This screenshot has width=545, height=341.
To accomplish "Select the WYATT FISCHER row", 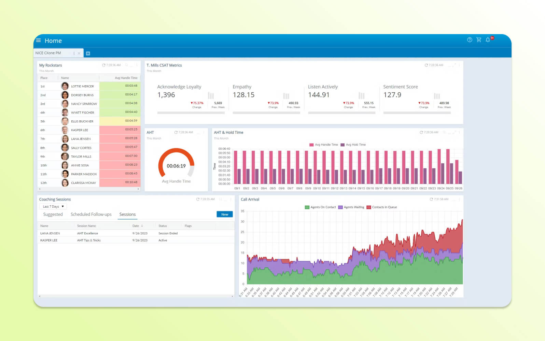I will click(89, 113).
